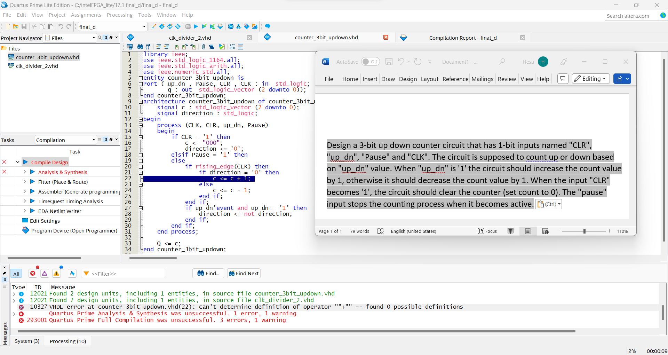Click the binoculars Find icon in editor toolbar
The height and width of the screenshot is (355, 668).
tap(140, 47)
